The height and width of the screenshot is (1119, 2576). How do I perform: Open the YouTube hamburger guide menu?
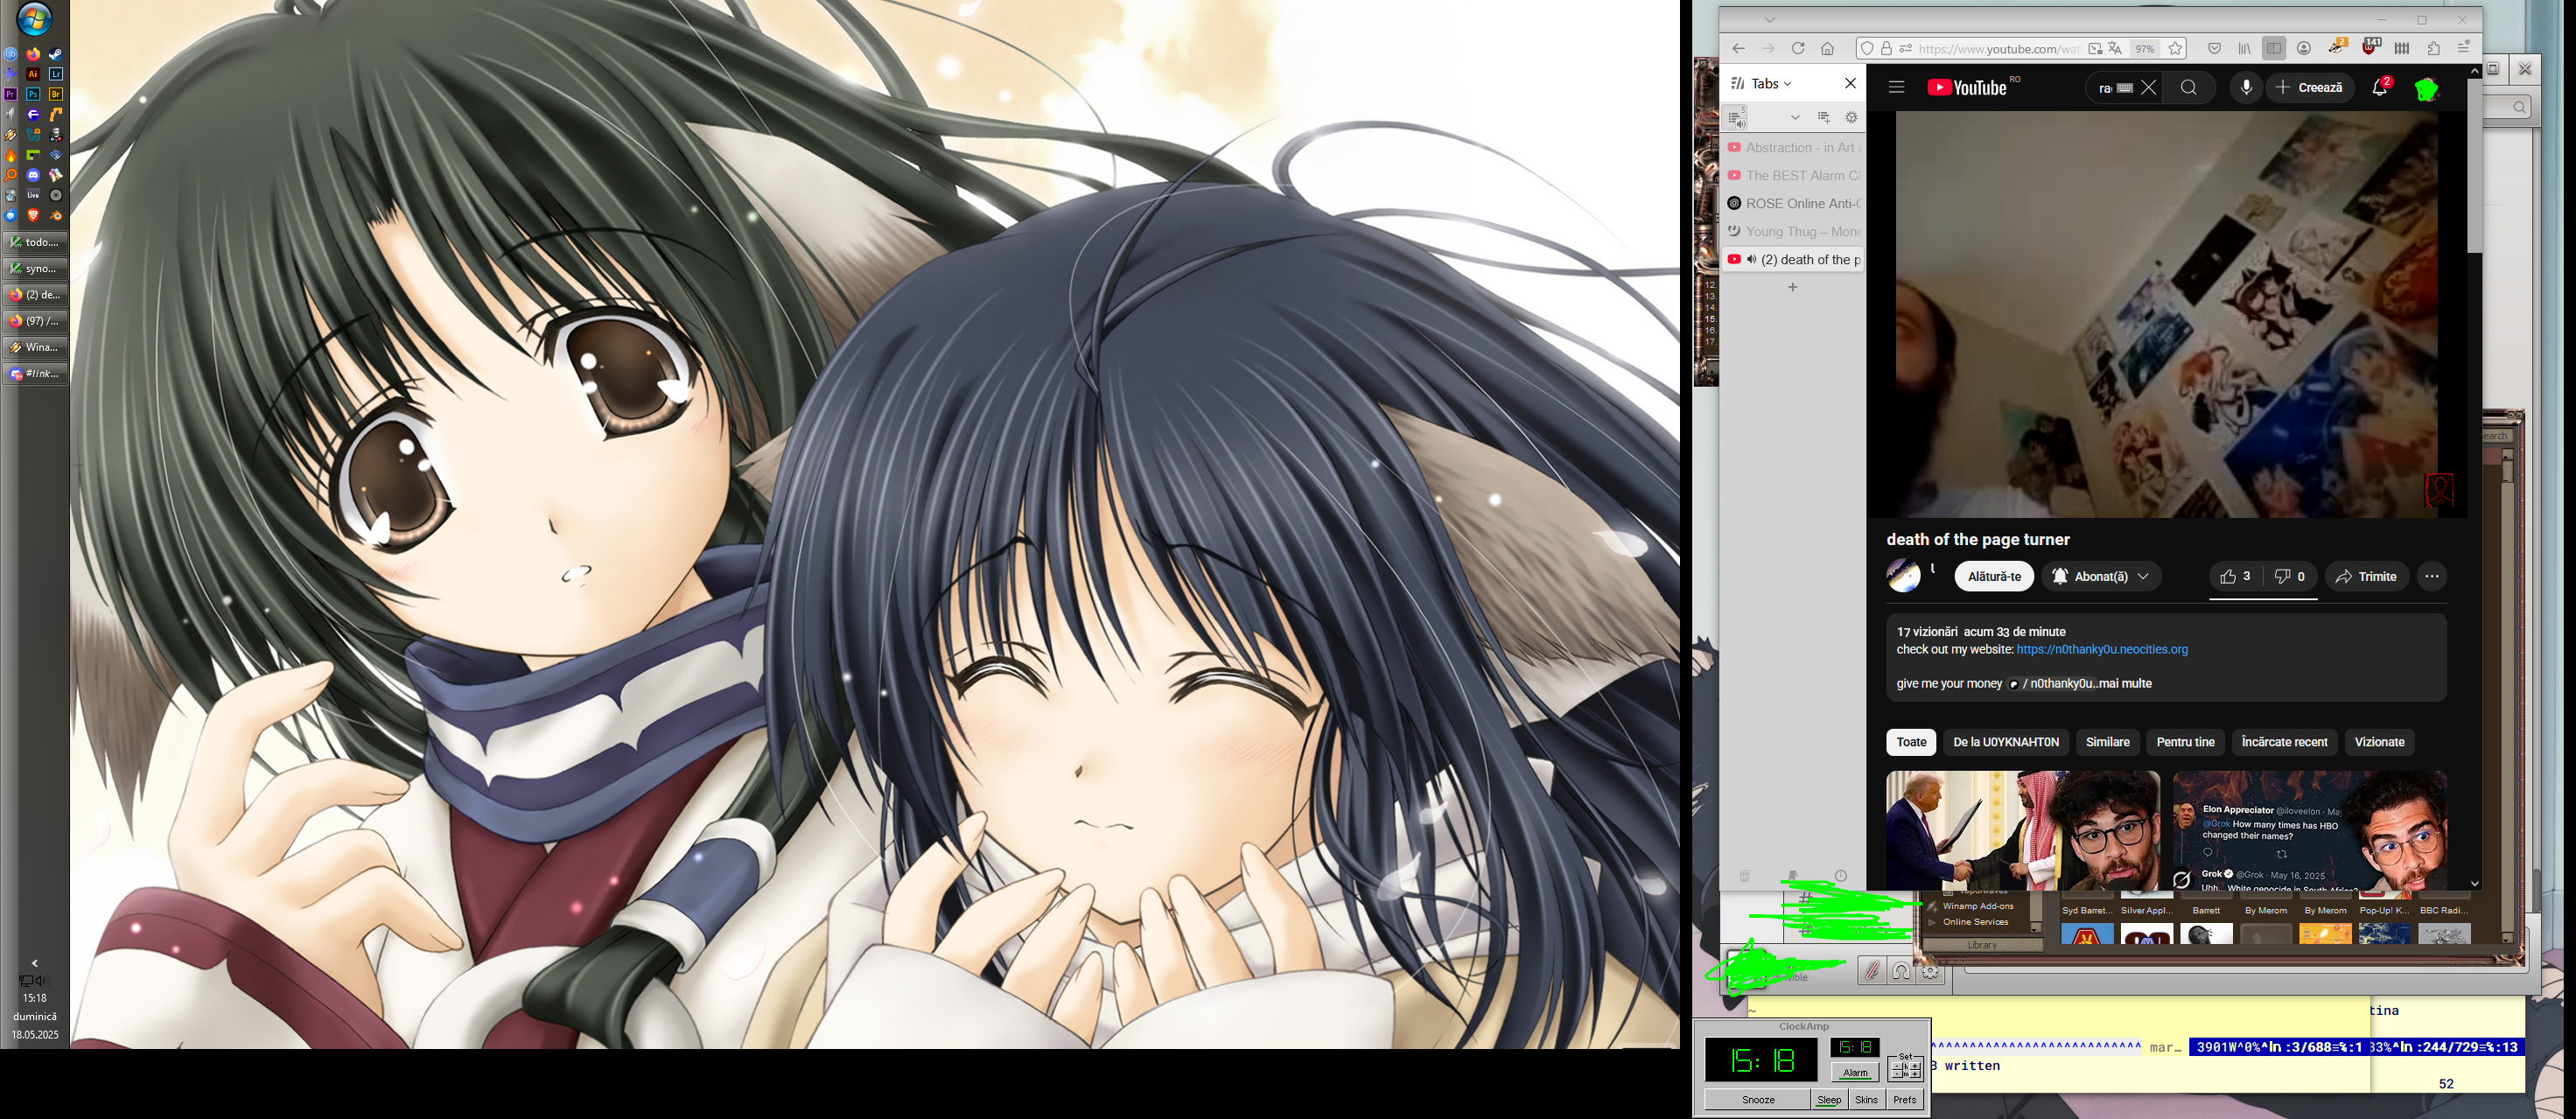1895,88
